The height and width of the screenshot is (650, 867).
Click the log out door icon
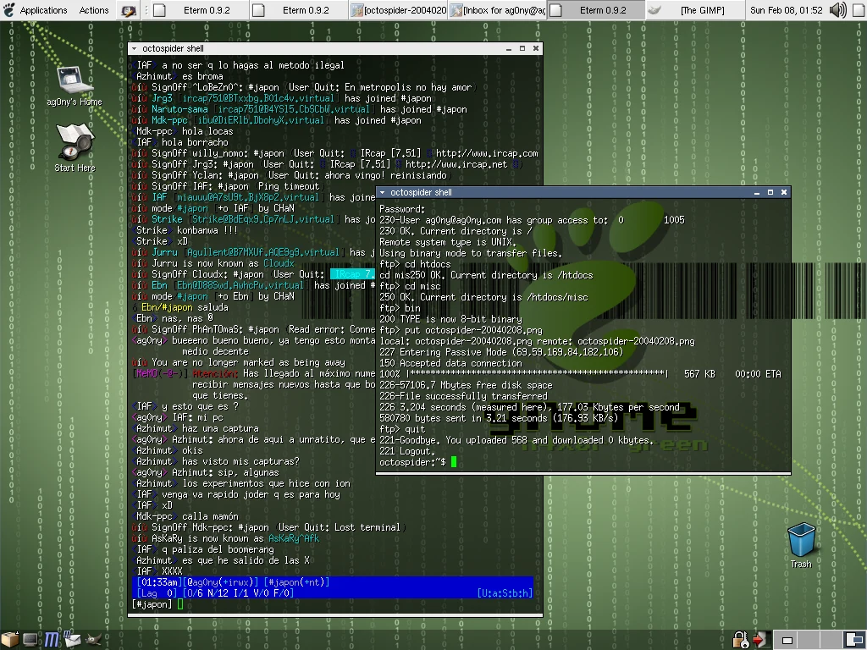point(759,639)
